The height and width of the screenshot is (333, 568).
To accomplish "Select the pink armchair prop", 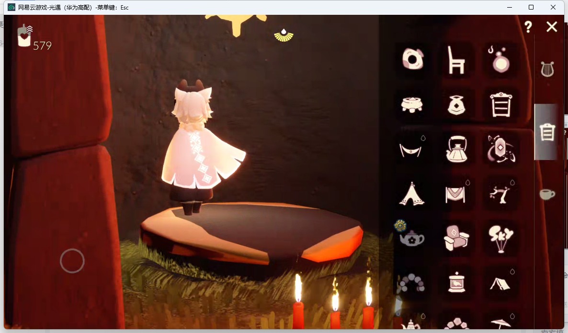I will pos(456,237).
